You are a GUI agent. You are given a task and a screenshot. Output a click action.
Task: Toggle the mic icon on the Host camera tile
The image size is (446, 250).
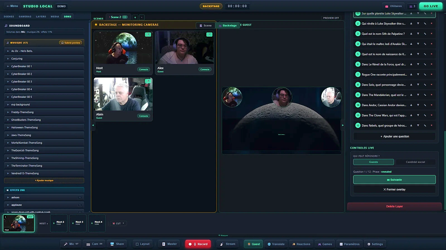(148, 34)
